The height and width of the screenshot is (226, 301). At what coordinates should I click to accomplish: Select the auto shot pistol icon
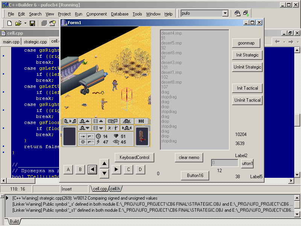point(90,142)
